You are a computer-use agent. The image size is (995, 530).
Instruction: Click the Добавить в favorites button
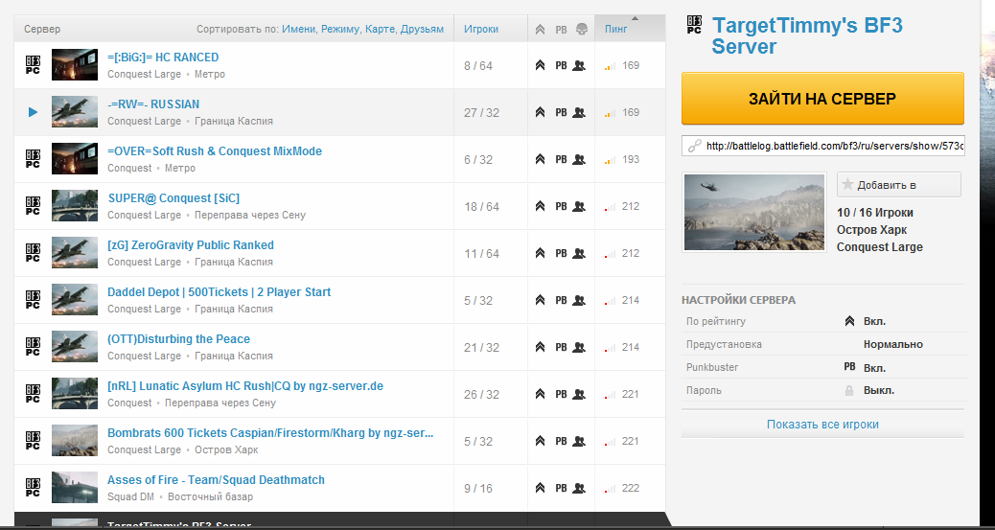click(x=898, y=185)
